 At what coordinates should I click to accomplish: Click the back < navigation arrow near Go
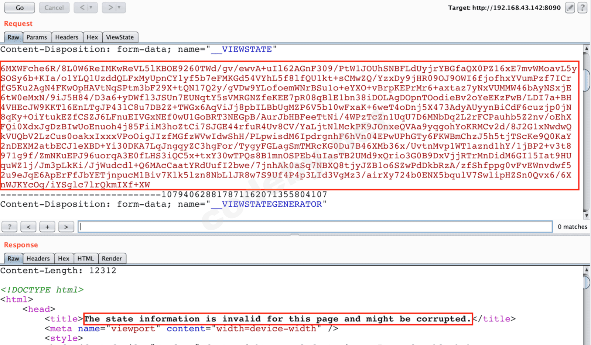tap(83, 7)
